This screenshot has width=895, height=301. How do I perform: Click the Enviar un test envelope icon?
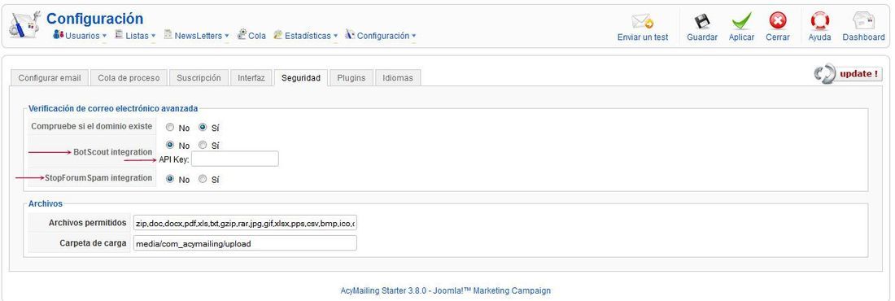(642, 22)
